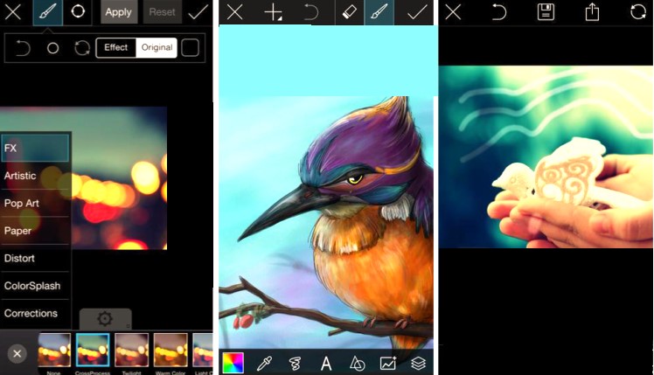654x375 pixels.
Task: Switch preview to Effect
Action: (115, 47)
